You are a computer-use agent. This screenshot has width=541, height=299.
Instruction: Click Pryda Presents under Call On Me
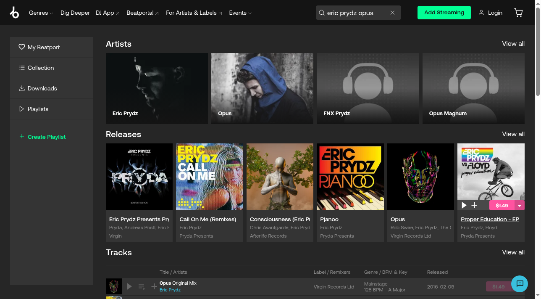pyautogui.click(x=196, y=236)
